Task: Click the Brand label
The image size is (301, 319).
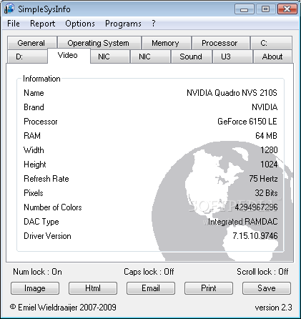Action: [34, 107]
